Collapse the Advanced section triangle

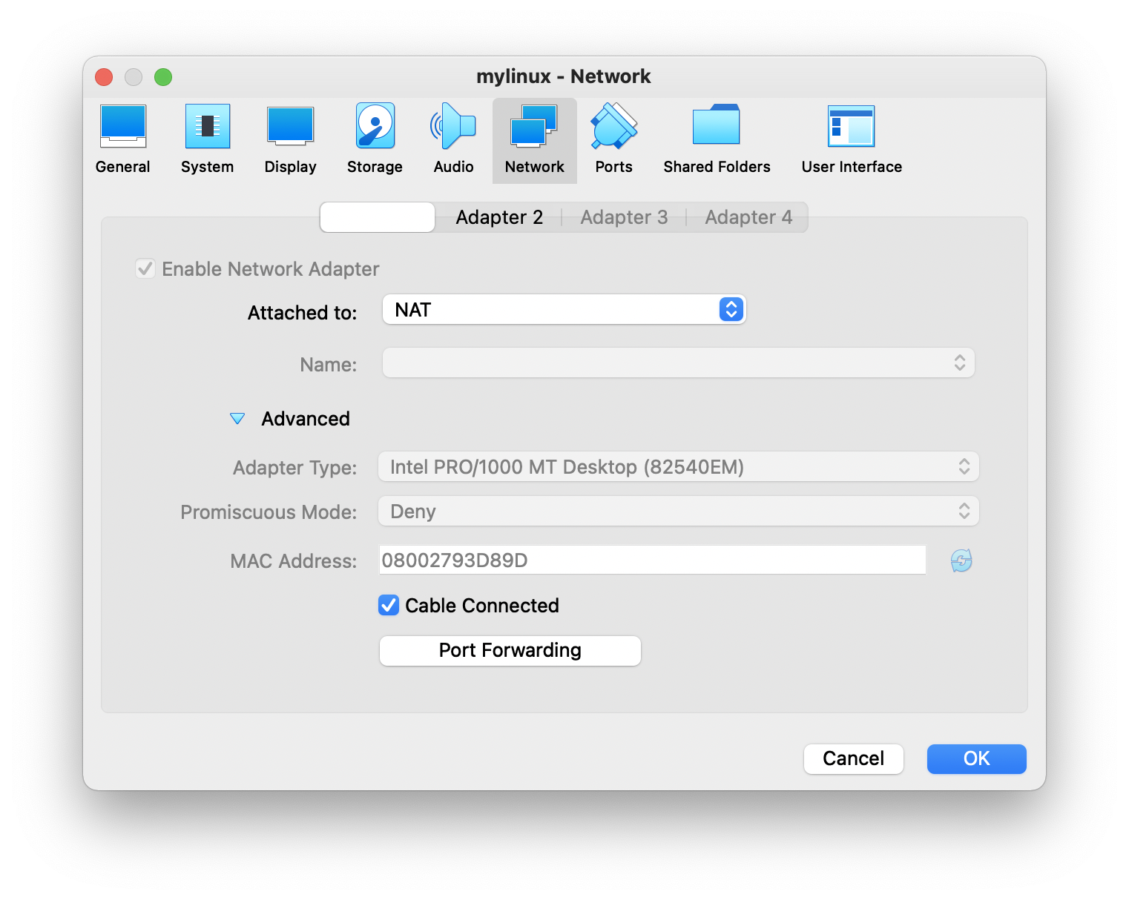[237, 419]
